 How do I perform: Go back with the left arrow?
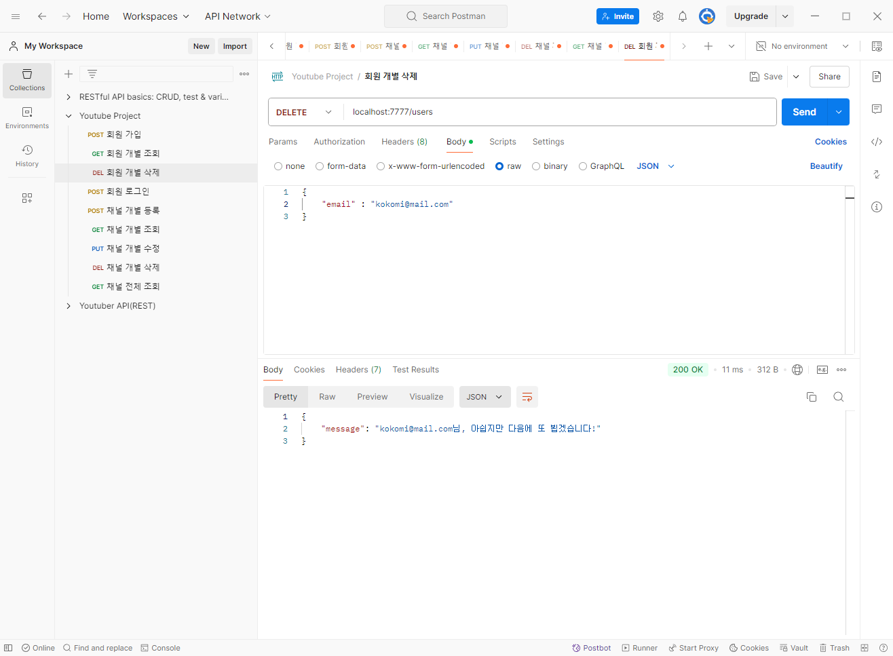42,16
